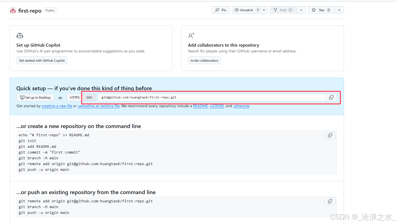
Task: Click the Quick setup heading text
Action: [84, 88]
